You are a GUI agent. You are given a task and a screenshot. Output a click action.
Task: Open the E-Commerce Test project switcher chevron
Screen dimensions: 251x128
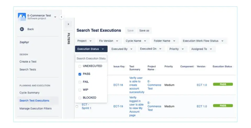pos(55,17)
